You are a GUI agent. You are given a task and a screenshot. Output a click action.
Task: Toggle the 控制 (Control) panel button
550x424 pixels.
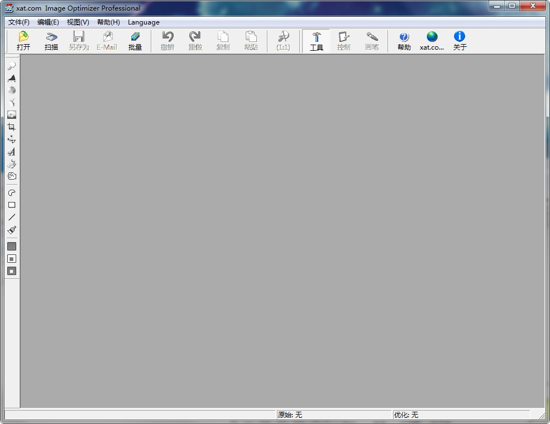[x=343, y=40]
